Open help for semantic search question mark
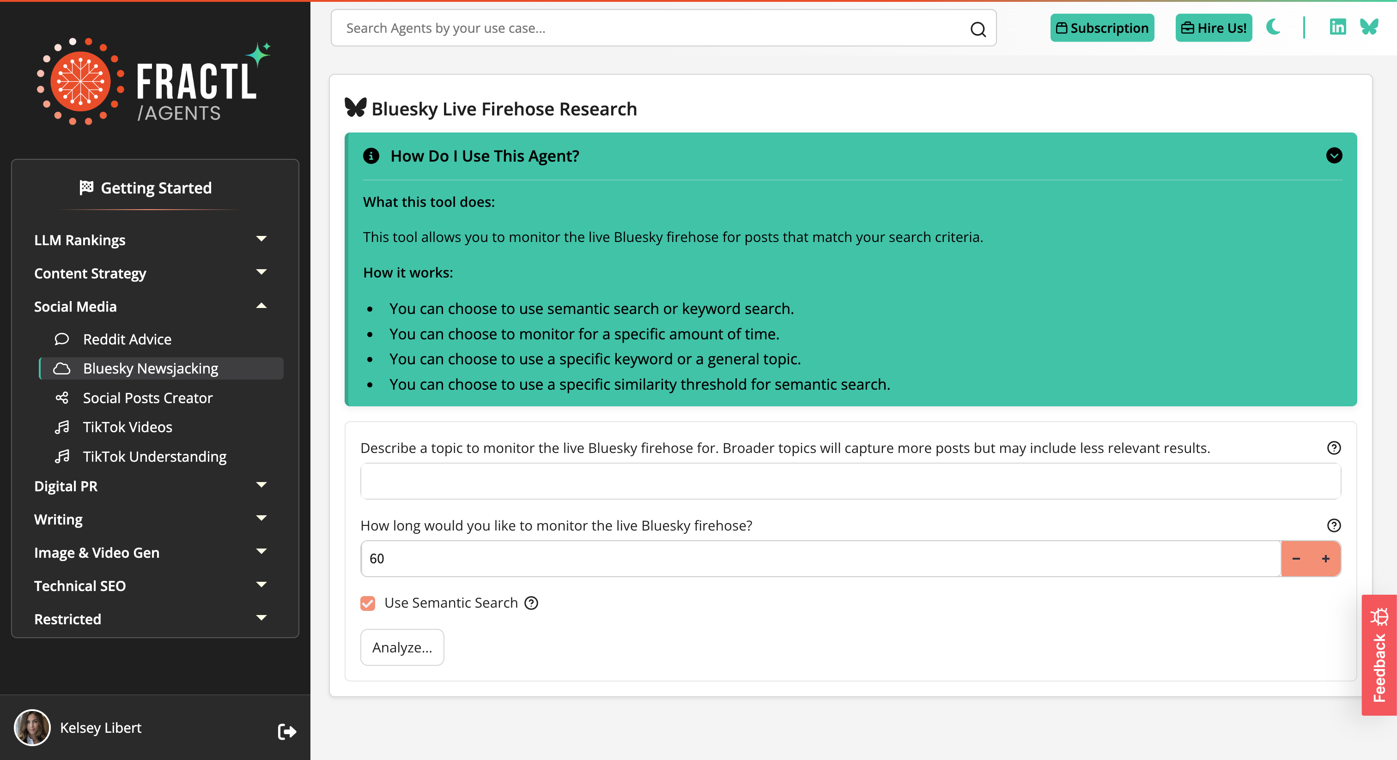The width and height of the screenshot is (1397, 760). (531, 603)
